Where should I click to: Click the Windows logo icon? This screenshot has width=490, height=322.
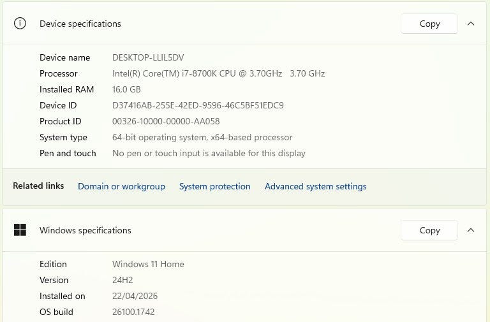click(20, 230)
